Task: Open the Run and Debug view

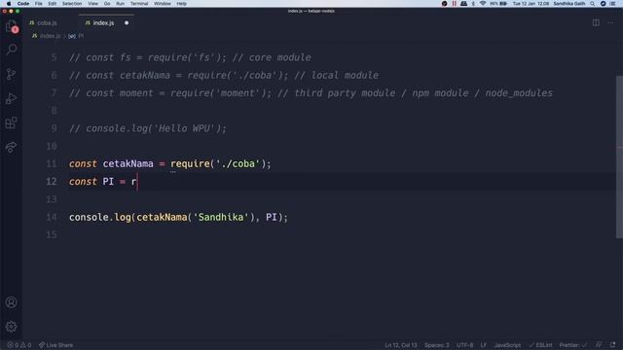Action: 11,98
